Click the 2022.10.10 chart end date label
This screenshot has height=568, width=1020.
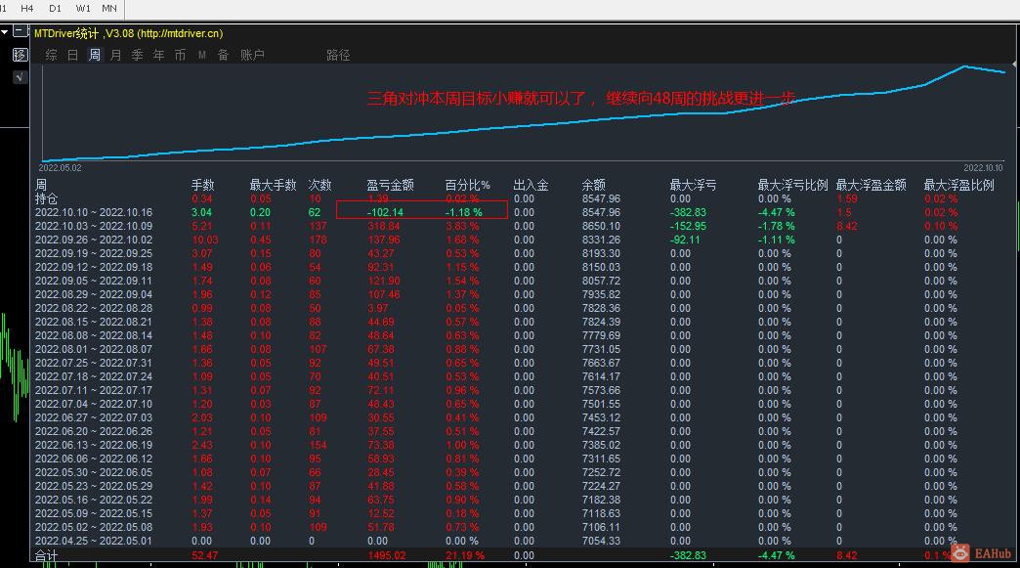pos(983,168)
